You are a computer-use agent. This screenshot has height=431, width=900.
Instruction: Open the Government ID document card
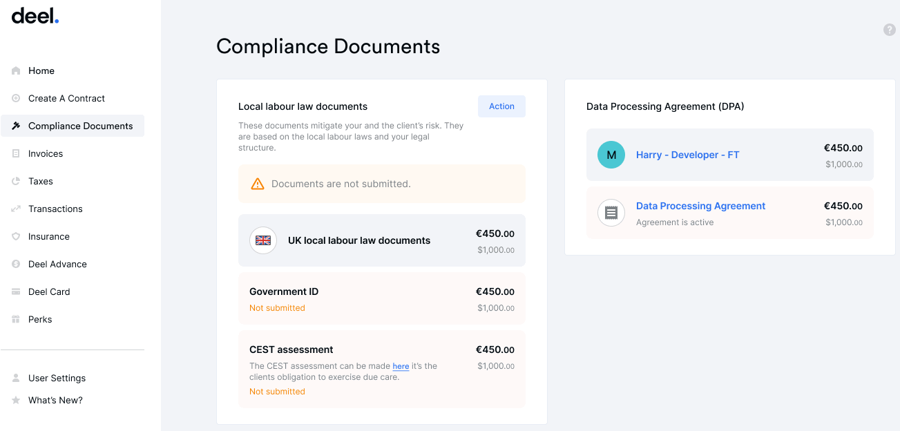[382, 298]
